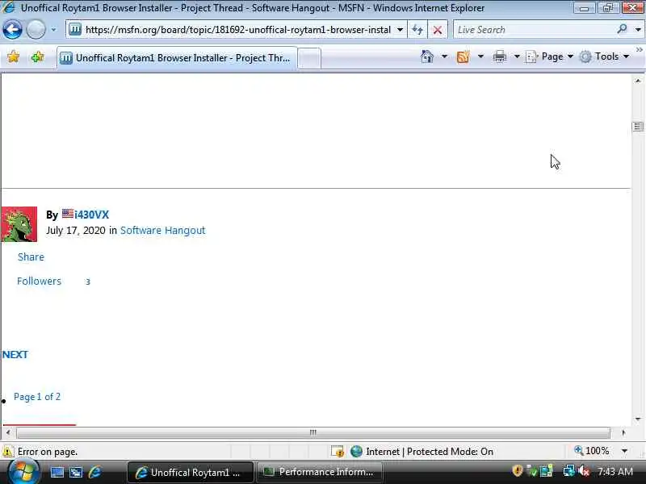Focus the Live Search box

tap(535, 30)
